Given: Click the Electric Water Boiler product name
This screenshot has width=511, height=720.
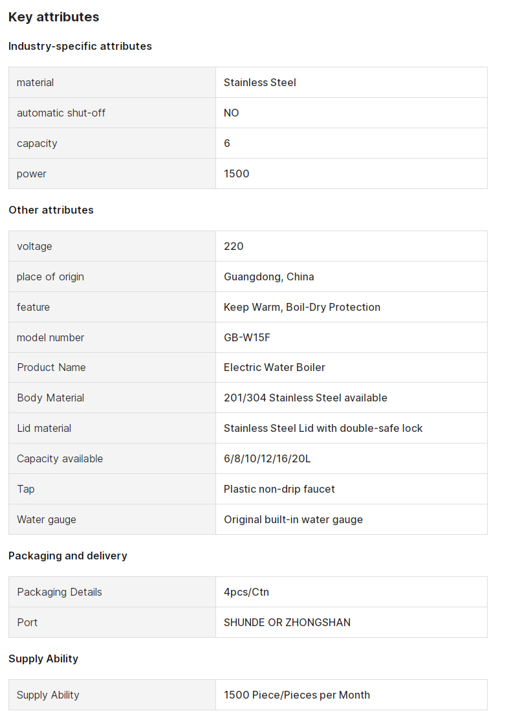Looking at the screenshot, I should [x=274, y=367].
